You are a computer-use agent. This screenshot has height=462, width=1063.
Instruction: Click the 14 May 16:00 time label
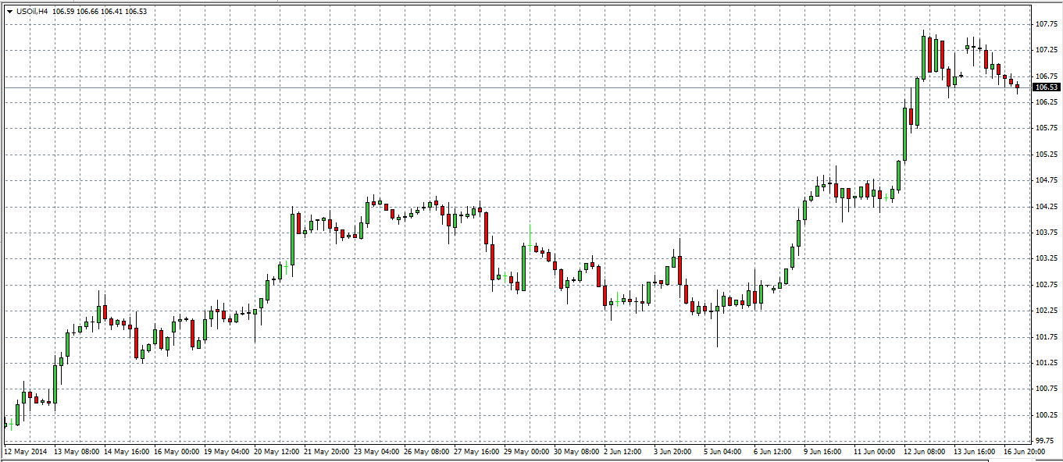pos(127,451)
